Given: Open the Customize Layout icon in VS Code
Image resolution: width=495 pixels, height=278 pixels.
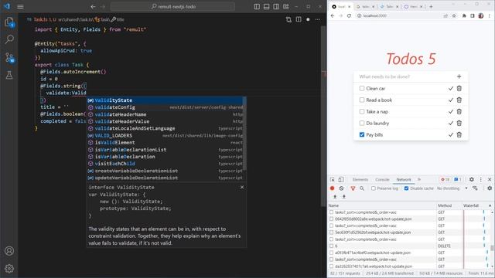Looking at the screenshot, I should tap(286, 7).
